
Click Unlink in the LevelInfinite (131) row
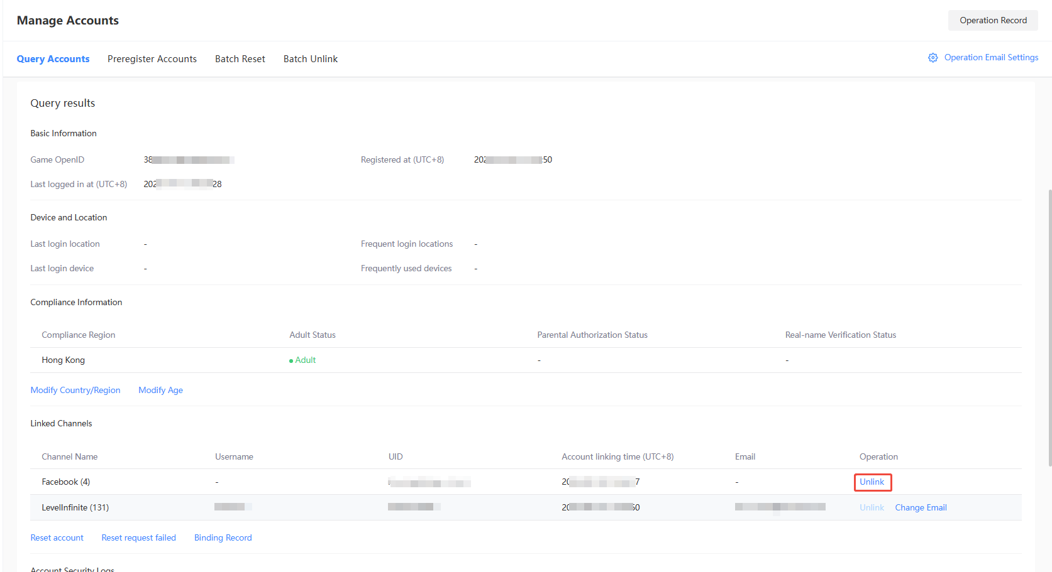point(872,508)
